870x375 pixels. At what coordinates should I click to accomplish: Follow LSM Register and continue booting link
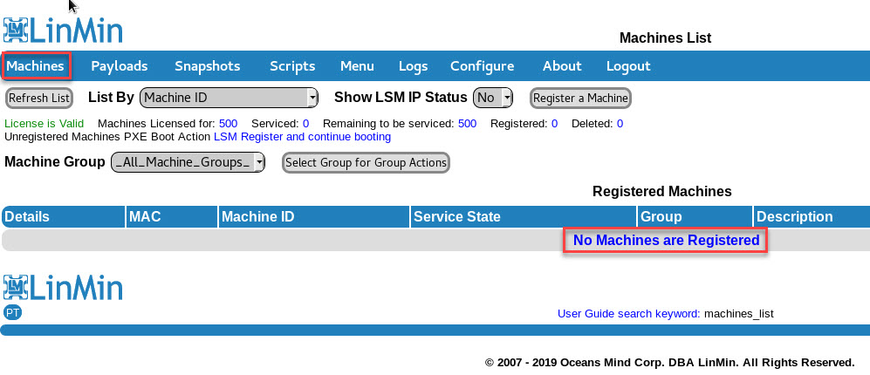(302, 137)
